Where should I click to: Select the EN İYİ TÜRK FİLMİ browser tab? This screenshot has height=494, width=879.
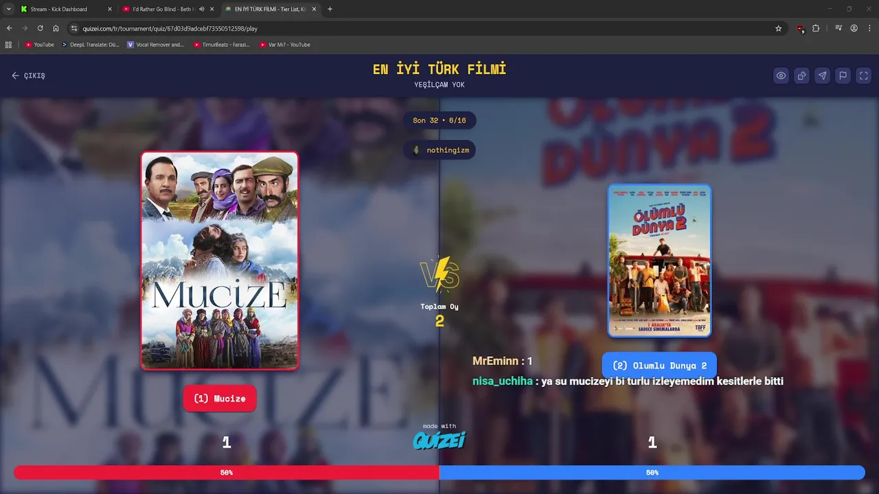[270, 9]
